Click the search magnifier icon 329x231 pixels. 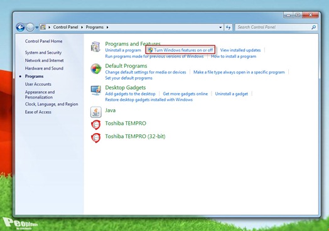tap(313, 27)
